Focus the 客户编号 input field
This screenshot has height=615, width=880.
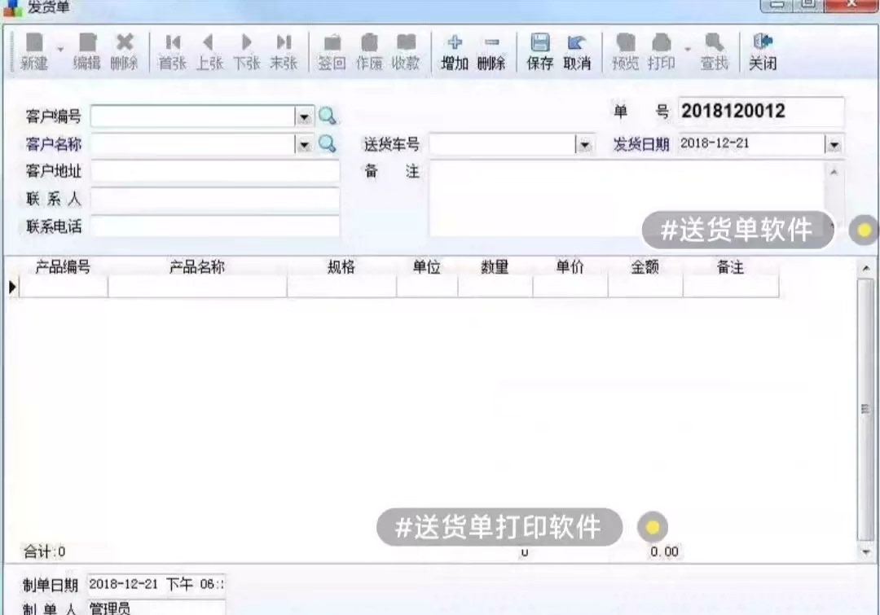click(193, 116)
